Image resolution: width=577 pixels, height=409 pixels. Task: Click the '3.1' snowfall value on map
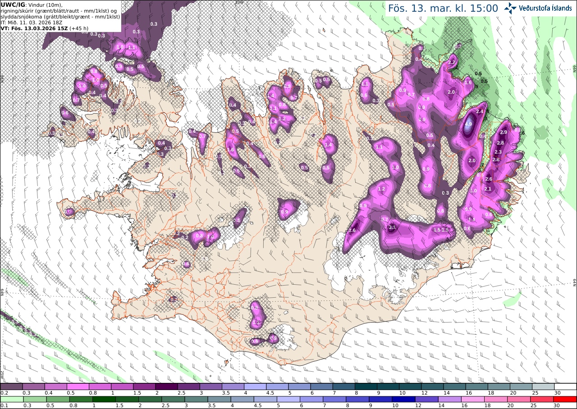point(392,227)
